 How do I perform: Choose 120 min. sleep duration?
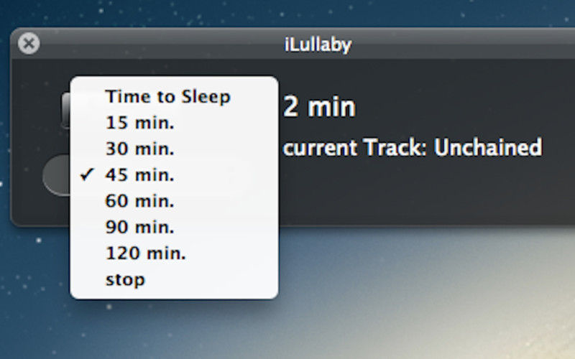click(x=174, y=253)
